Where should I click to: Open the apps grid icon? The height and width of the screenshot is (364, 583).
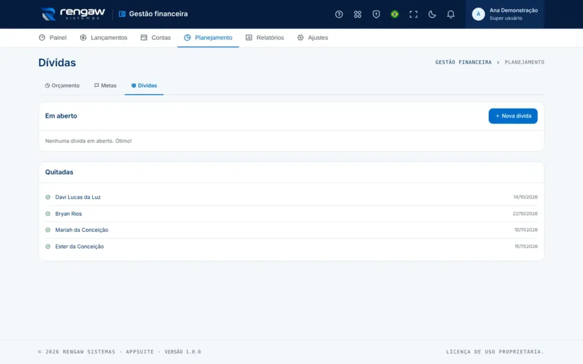pyautogui.click(x=358, y=14)
